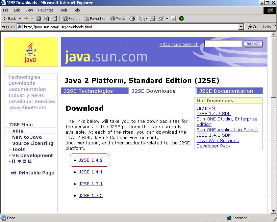Click the site search text box
277x222 pixels.
pos(223,44)
